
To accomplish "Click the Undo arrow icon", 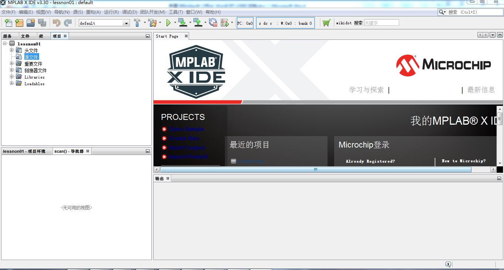I will click(56, 23).
